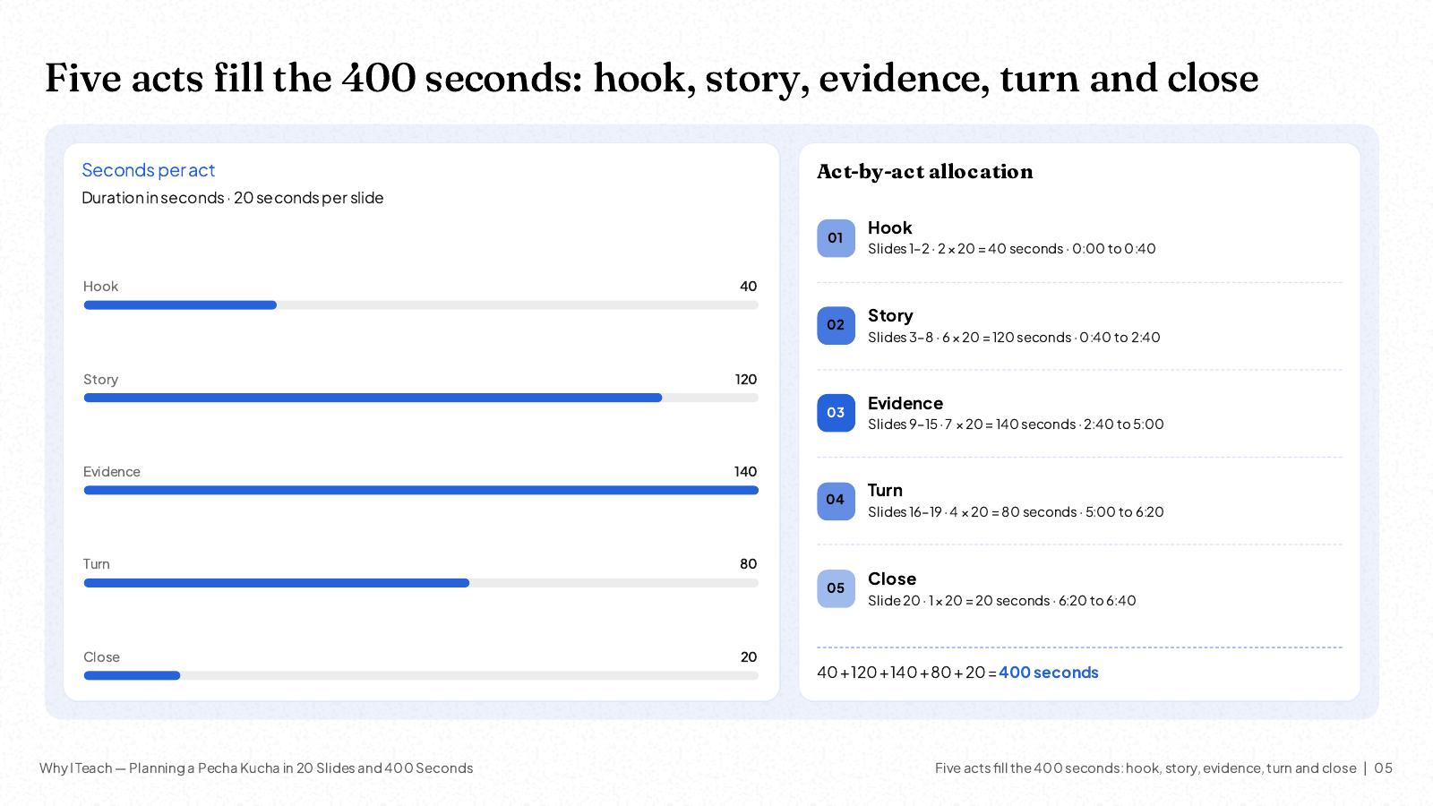Select the "Story" label above its chart bar
1433x806 pixels.
coord(100,380)
